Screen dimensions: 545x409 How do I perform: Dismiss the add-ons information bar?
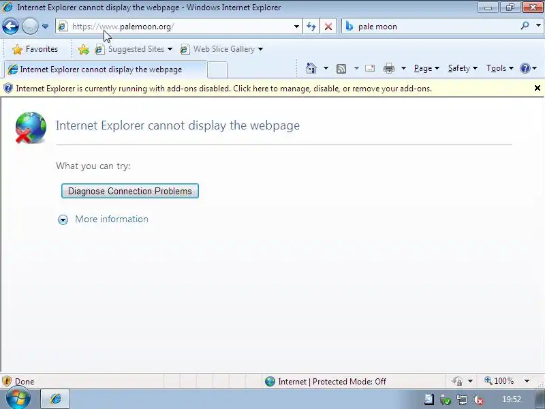tap(537, 88)
